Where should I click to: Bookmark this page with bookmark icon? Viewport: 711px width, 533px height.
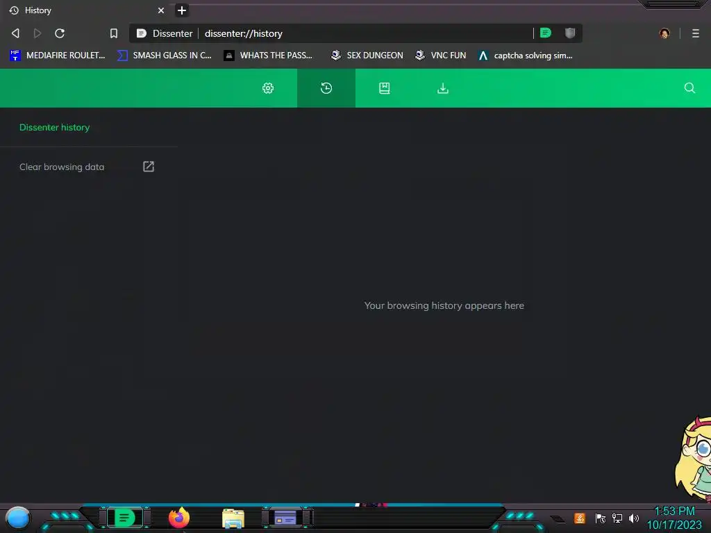pos(114,33)
